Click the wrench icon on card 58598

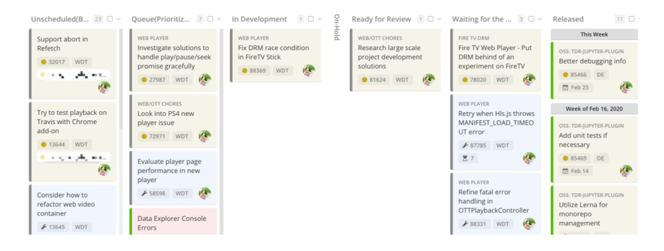click(x=144, y=194)
